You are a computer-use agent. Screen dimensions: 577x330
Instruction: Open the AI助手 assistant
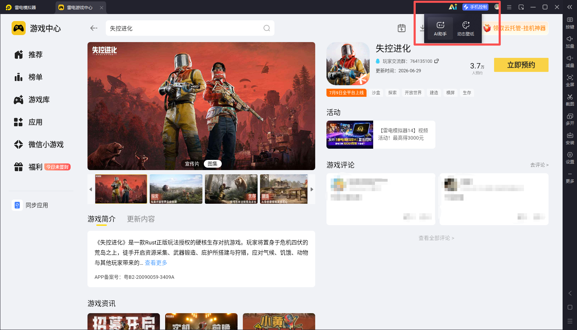(440, 28)
